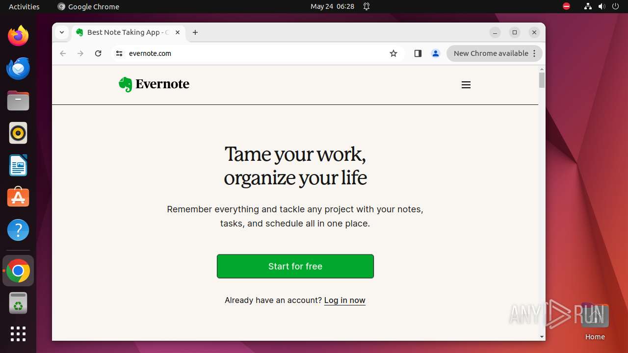Click the Start for free button
Screen dimensions: 628x353
(295, 266)
